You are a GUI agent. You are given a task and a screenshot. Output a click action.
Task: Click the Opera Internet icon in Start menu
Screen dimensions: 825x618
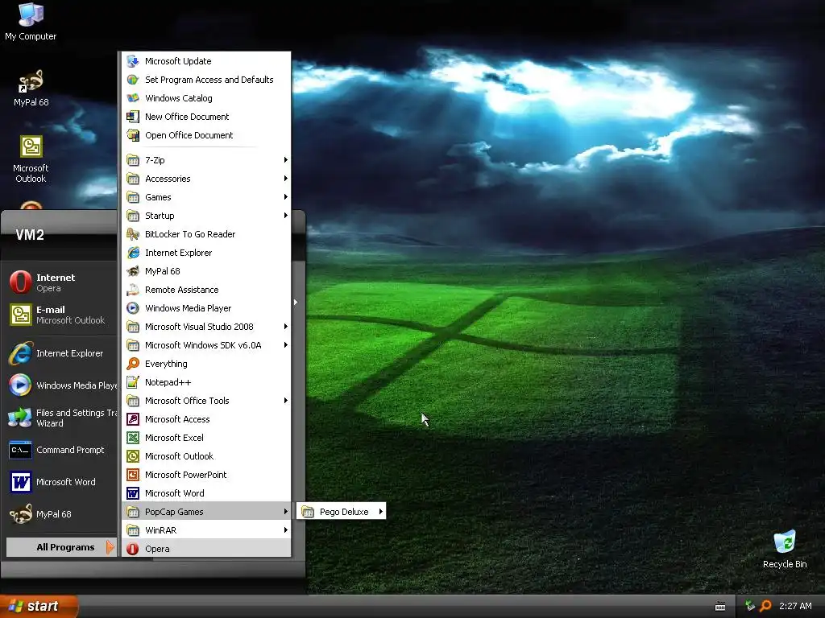tap(20, 282)
